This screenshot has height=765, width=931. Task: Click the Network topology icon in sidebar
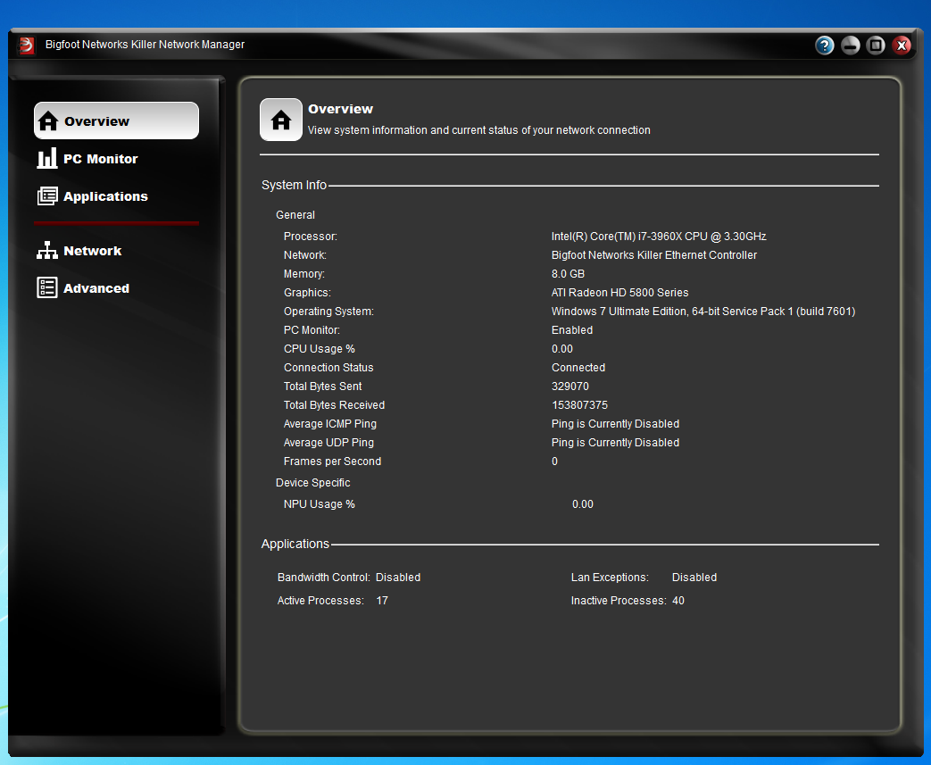[x=47, y=250]
